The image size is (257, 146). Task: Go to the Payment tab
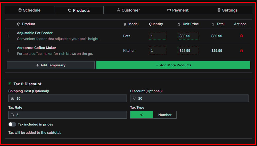(x=178, y=10)
